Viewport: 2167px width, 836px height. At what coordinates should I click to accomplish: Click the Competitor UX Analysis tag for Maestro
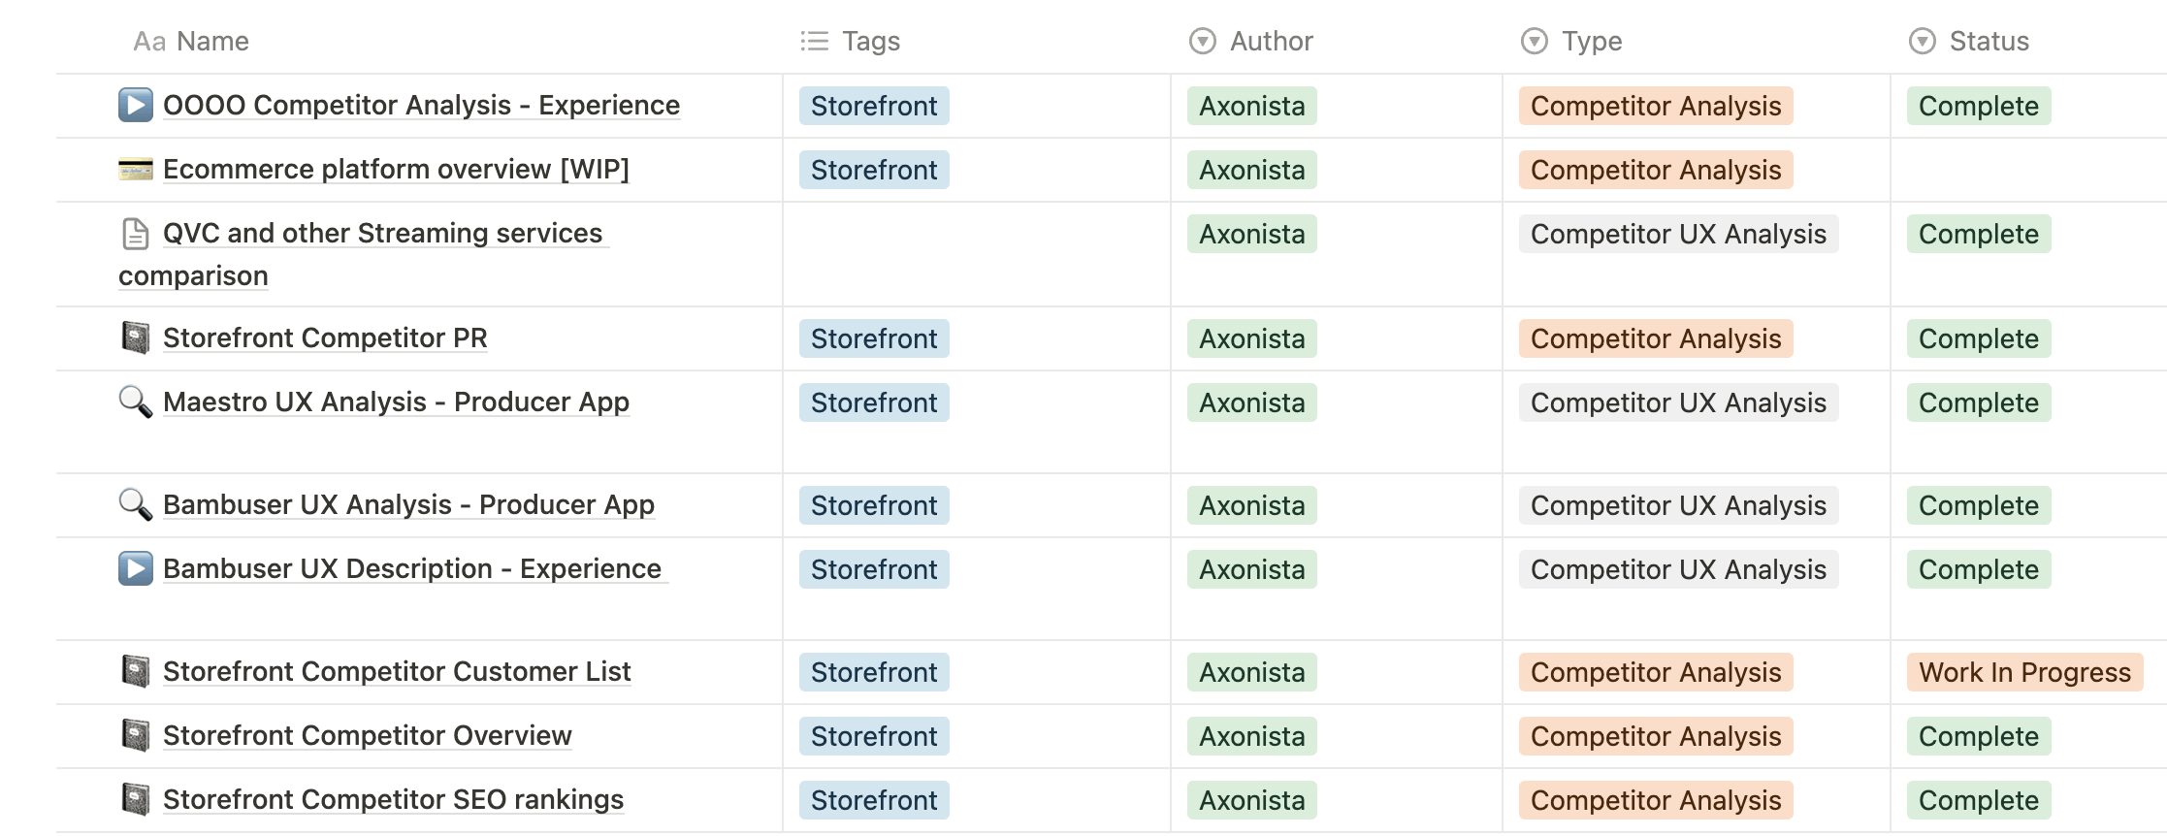coord(1678,402)
